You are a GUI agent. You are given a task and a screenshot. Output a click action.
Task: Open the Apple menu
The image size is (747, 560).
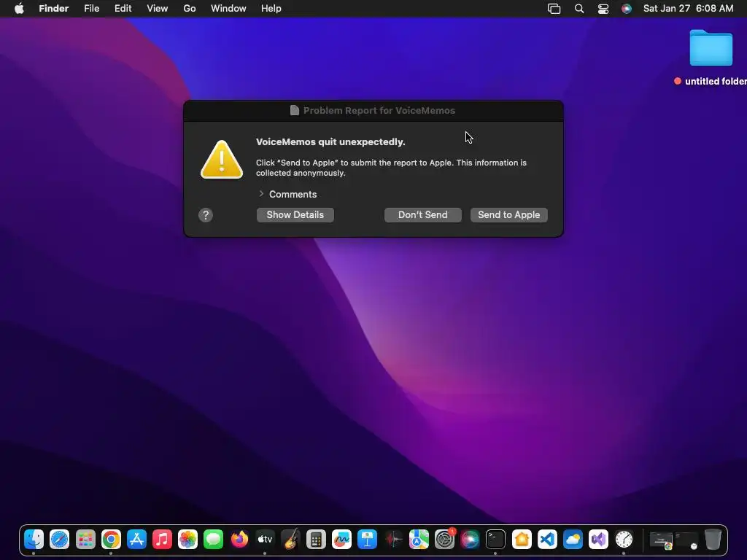point(19,9)
